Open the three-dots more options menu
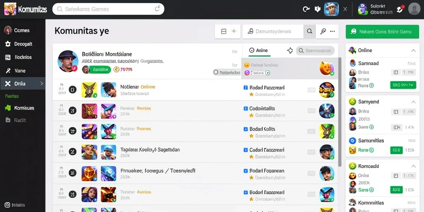This screenshot has width=424, height=212. coord(332,31)
